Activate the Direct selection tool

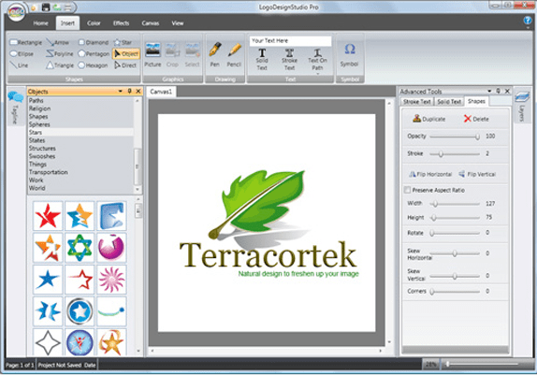click(125, 65)
